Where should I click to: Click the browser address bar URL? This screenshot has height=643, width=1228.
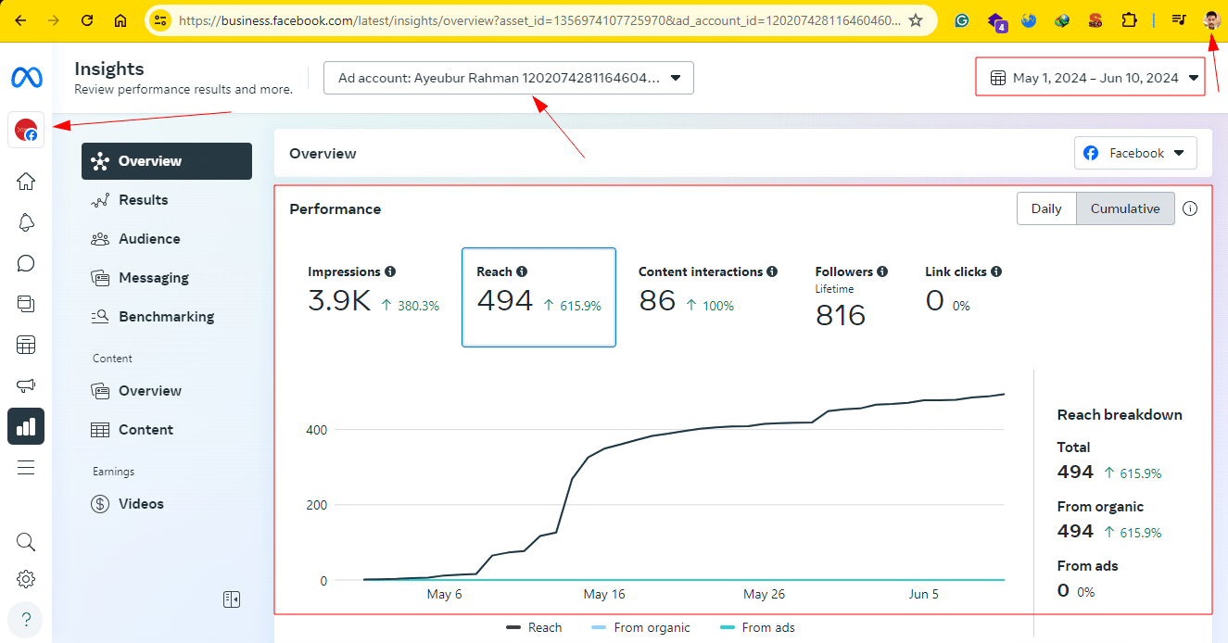point(539,19)
